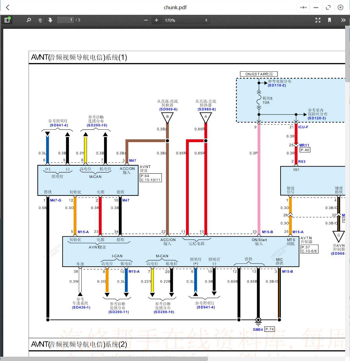The image size is (350, 361).
Task: Open the SD436-1 vehicle speed reference
Action: coord(81,307)
